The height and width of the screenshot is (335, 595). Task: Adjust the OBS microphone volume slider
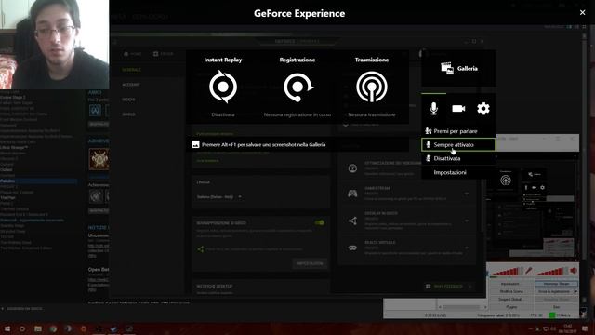click(x=506, y=272)
